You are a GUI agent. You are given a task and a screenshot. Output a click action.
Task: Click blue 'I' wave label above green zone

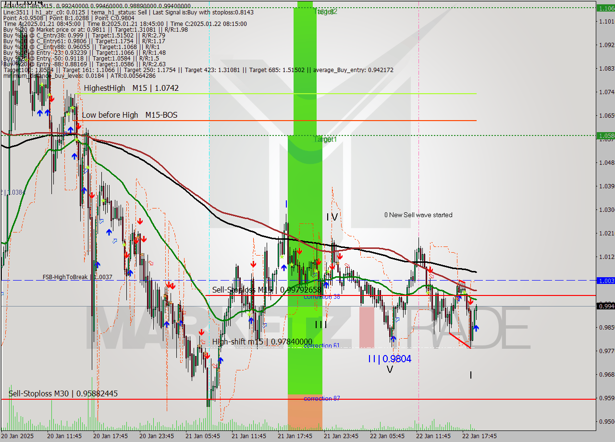286,204
